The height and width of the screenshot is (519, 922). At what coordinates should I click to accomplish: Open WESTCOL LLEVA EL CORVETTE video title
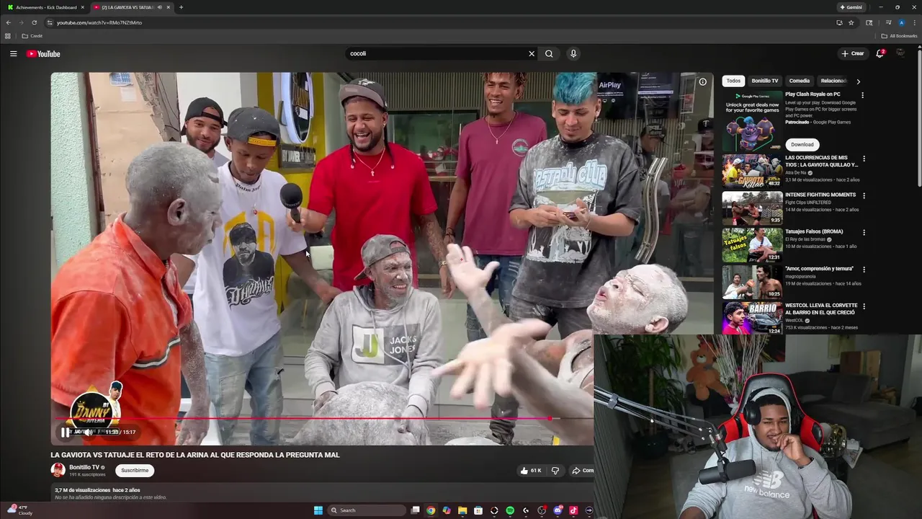(820, 309)
